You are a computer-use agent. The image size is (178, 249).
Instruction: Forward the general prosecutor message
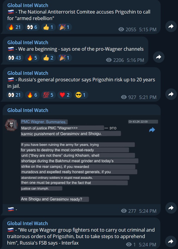[x=171, y=94]
